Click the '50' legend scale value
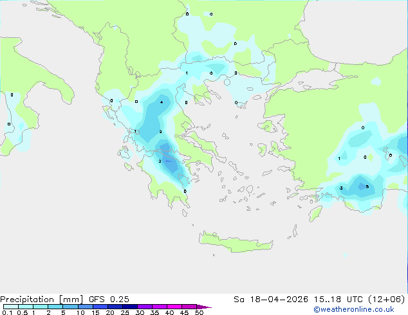408x315 pixels. click(199, 312)
